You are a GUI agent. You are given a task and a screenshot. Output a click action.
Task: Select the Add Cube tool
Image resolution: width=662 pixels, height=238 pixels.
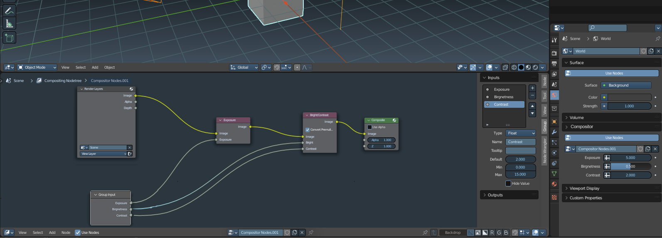(9, 38)
